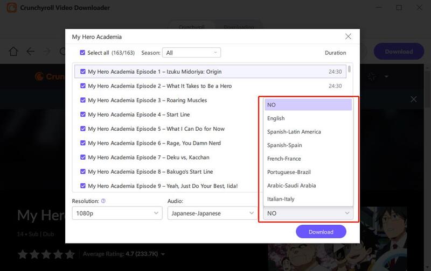Choose French-France subtitle option
This screenshot has height=271, width=431.
pyautogui.click(x=308, y=159)
